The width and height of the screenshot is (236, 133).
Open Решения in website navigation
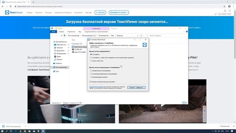39,13
